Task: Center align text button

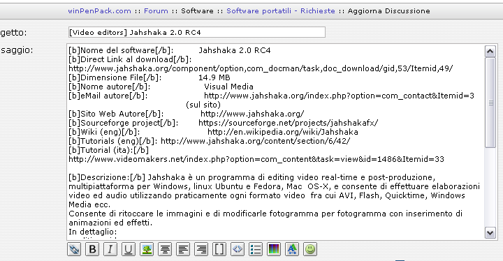Action: point(165,249)
